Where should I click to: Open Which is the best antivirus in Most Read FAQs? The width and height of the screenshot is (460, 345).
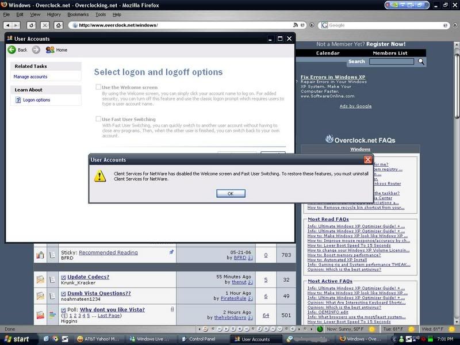(344, 269)
